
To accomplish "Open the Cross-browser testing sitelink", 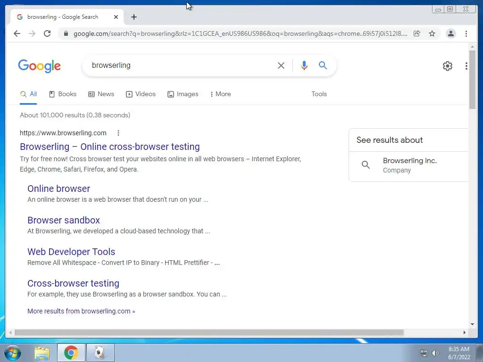I will (73, 283).
